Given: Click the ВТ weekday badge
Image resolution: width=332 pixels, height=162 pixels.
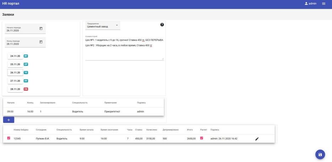Looking at the screenshot, I should tap(26, 56).
